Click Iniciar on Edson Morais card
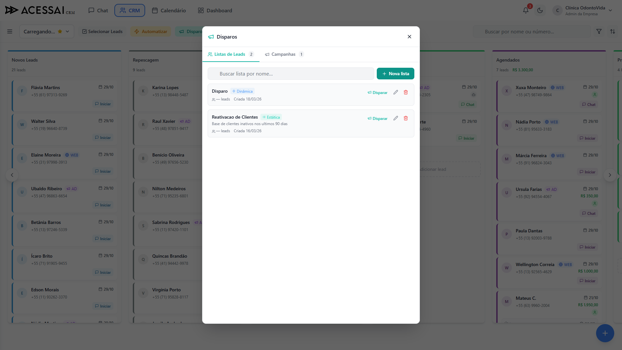Screen dimensions: 622x350 coord(103,306)
